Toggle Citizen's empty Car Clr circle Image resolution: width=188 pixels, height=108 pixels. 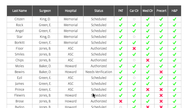click(x=134, y=19)
